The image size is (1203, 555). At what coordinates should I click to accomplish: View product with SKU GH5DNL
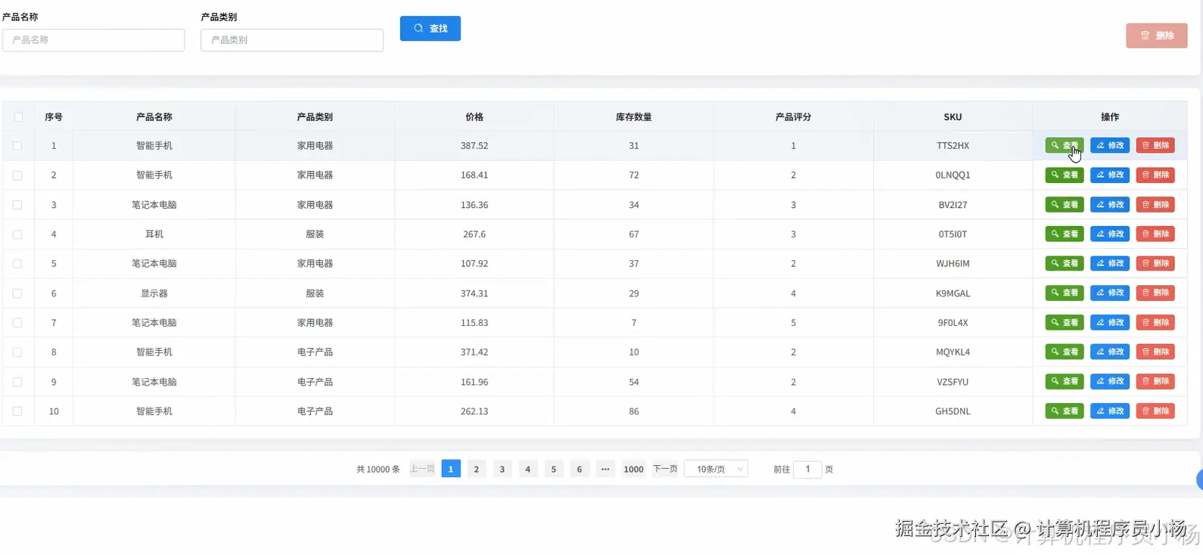(x=1065, y=411)
